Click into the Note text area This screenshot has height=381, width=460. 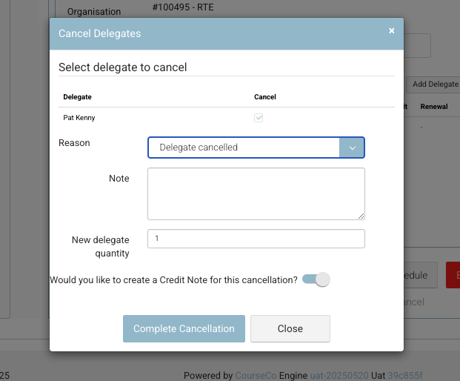click(256, 193)
